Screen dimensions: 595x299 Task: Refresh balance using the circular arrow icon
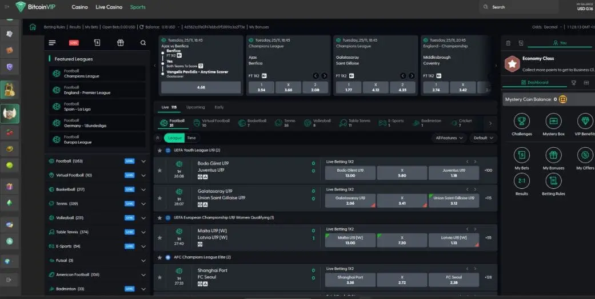(x=141, y=27)
